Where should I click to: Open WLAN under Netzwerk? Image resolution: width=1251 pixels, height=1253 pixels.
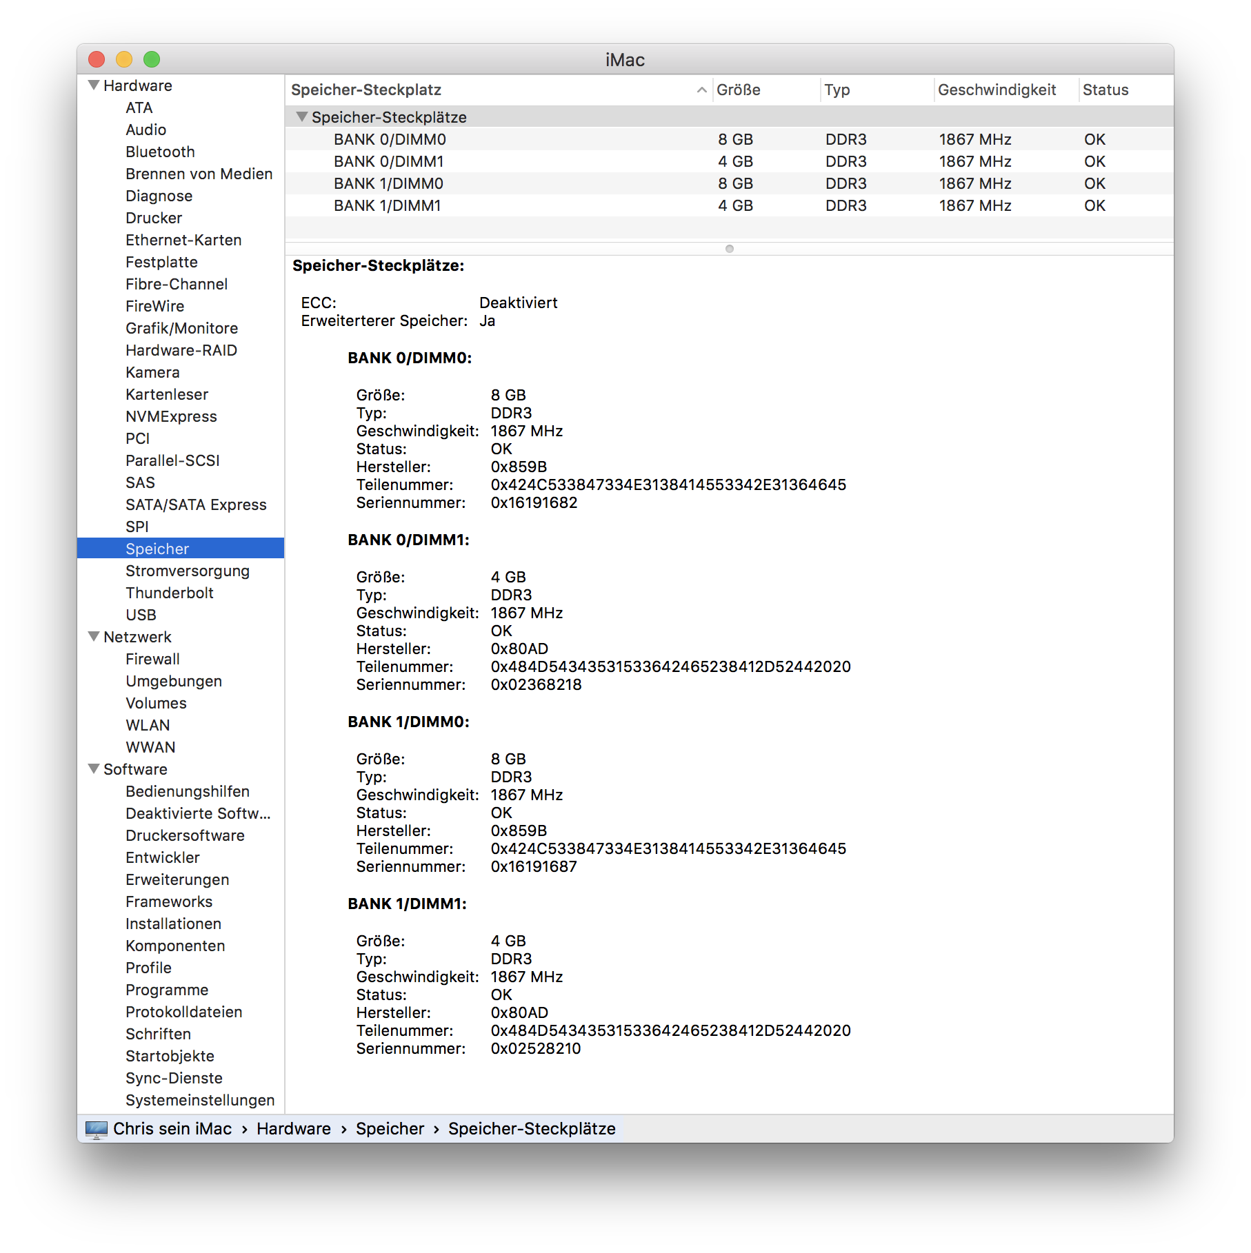pyautogui.click(x=148, y=725)
